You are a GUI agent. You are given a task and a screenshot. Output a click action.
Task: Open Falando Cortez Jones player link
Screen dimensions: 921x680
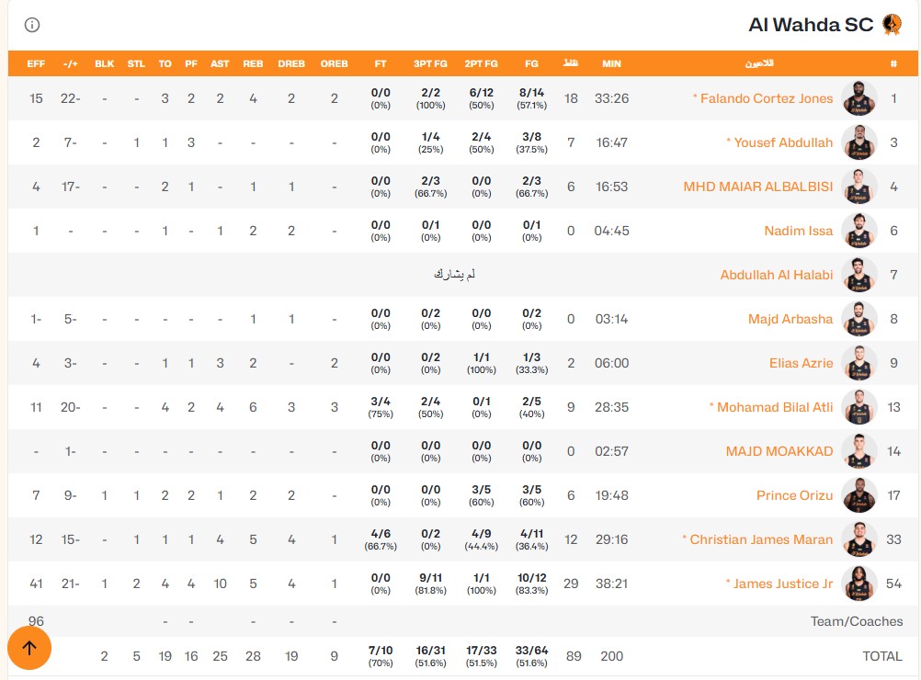pyautogui.click(x=766, y=98)
